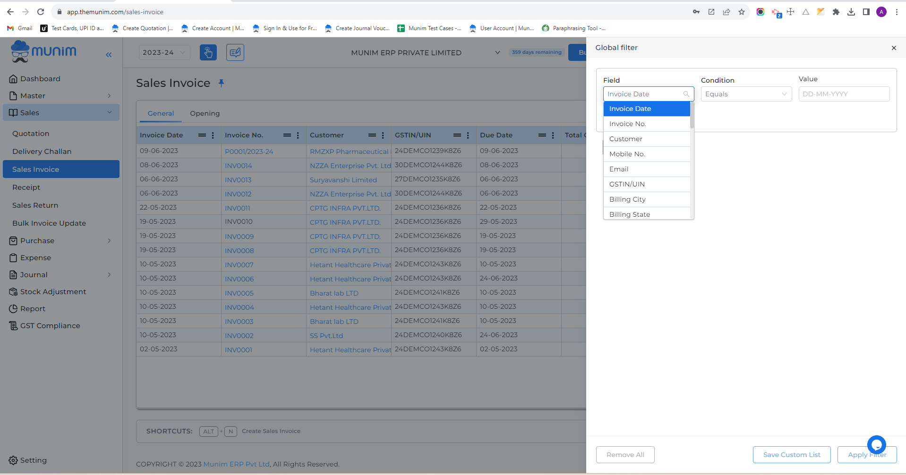Open the Condition Equals dropdown

tap(746, 94)
